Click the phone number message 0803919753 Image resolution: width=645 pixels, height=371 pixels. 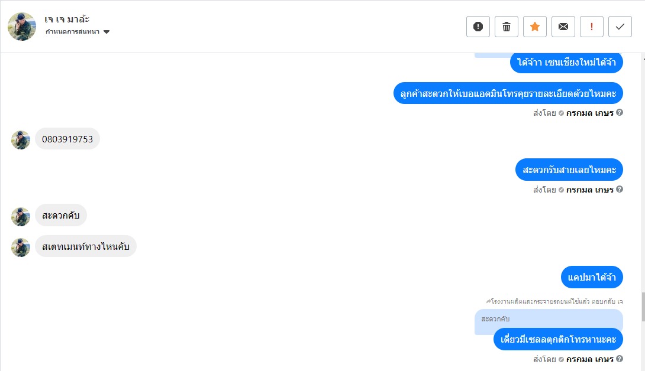(67, 139)
